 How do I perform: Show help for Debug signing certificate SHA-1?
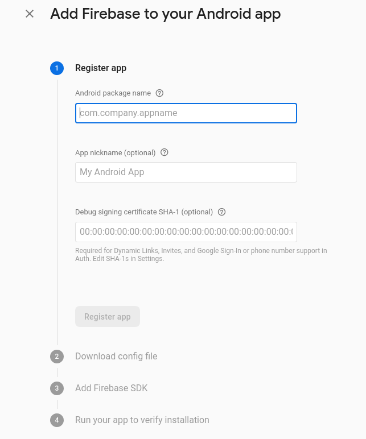point(222,212)
